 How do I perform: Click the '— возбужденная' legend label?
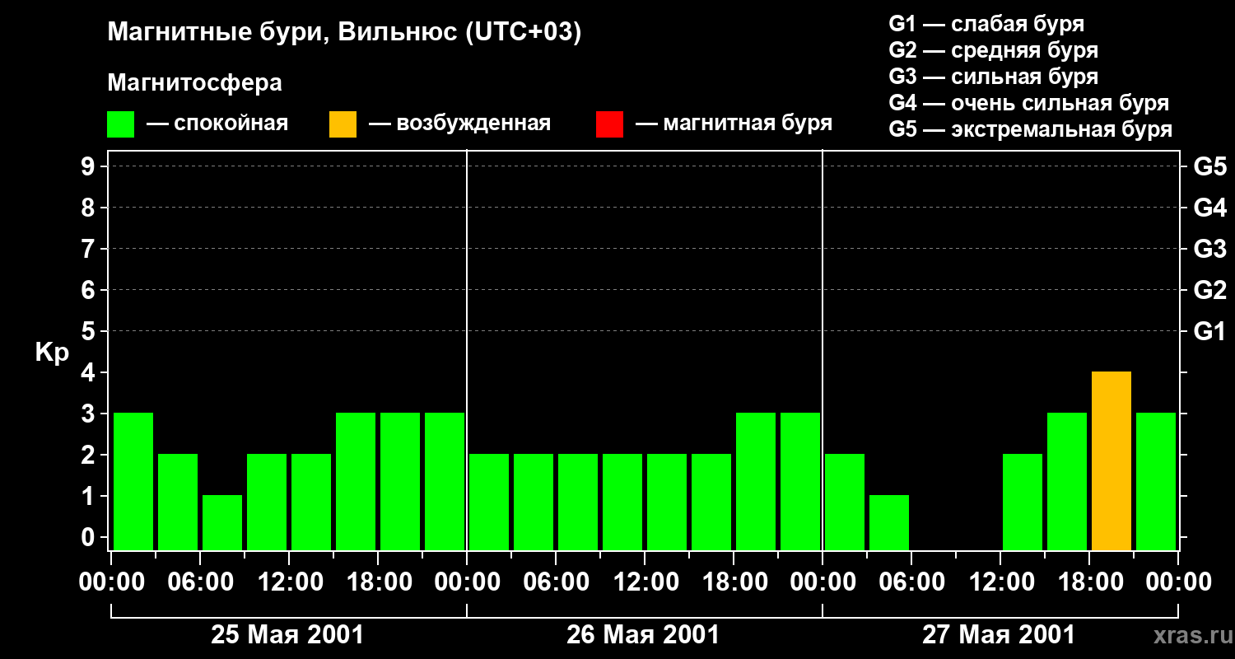(459, 124)
